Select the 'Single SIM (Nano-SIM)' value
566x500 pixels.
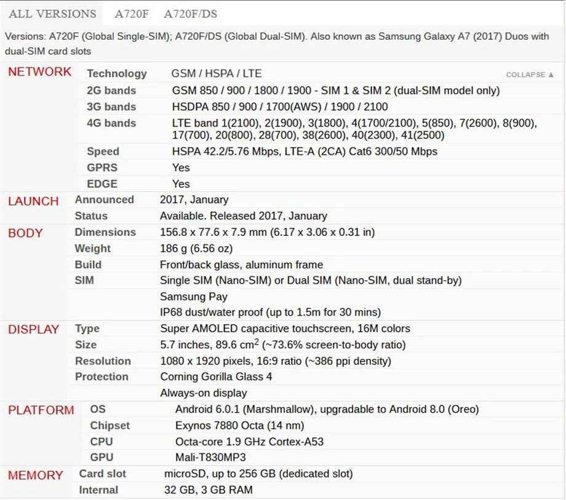coord(311,280)
